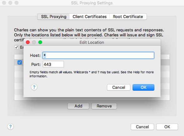Uncheck the blue location entry checkbox
This screenshot has height=136, width=184.
point(20,62)
